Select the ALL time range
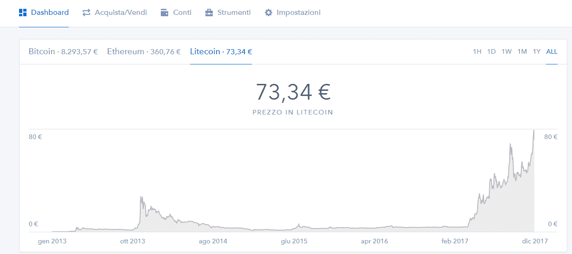Image resolution: width=572 pixels, height=254 pixels. pos(552,51)
